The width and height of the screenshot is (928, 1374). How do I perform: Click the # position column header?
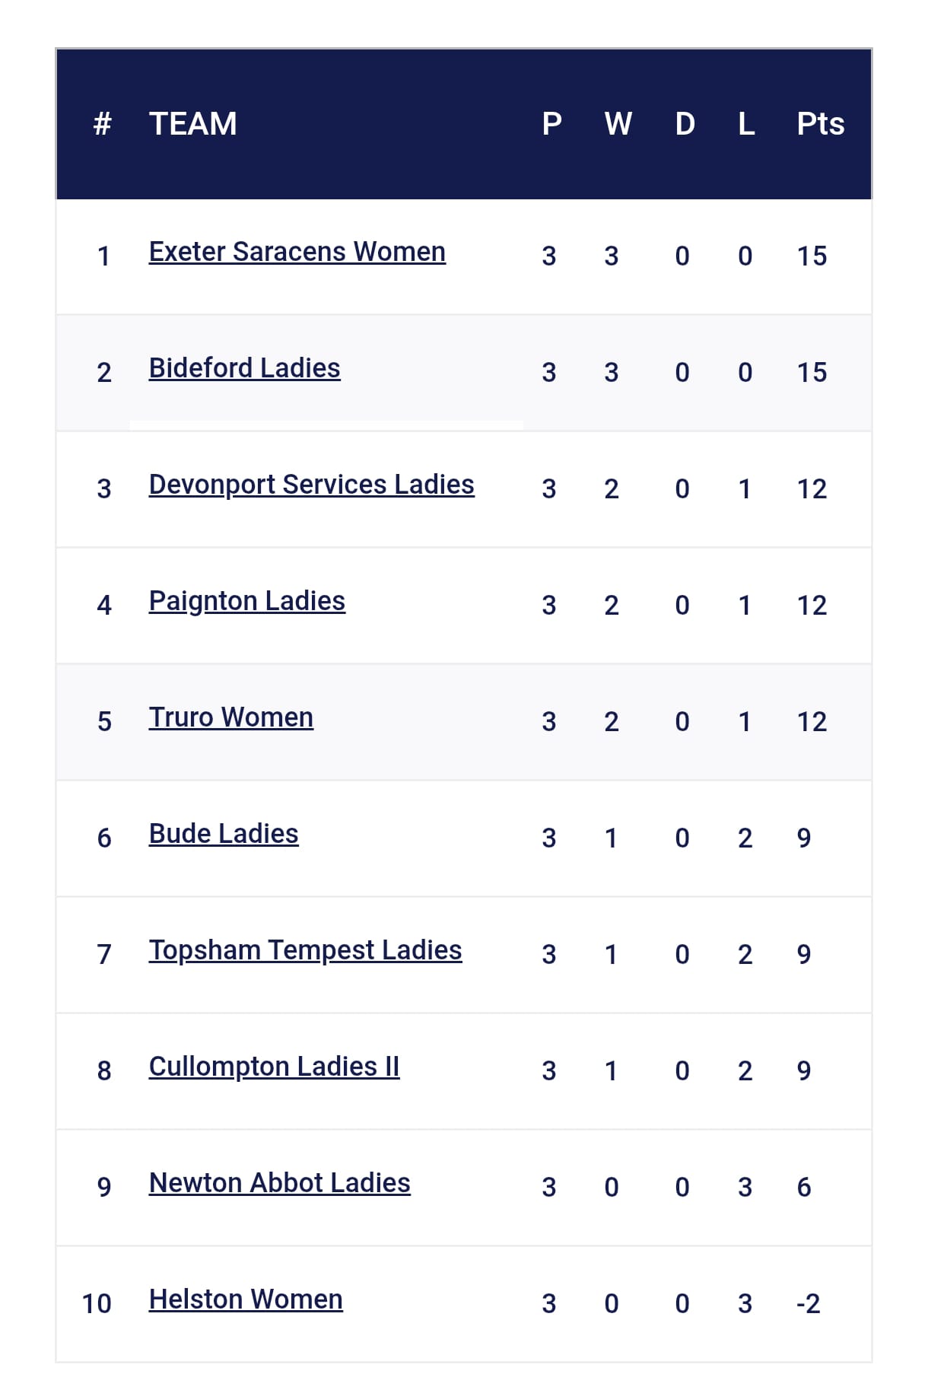(x=103, y=124)
